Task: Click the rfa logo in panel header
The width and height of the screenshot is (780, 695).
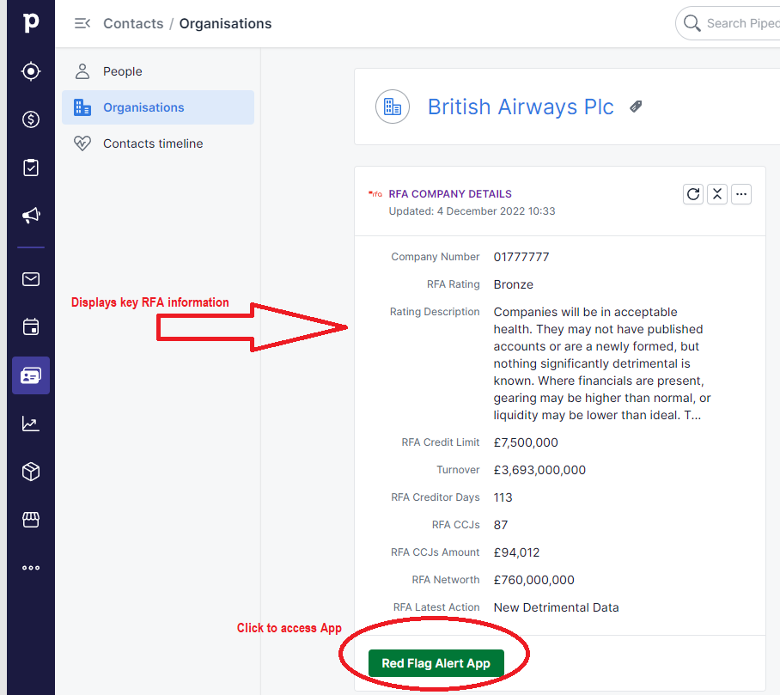Action: coord(375,194)
